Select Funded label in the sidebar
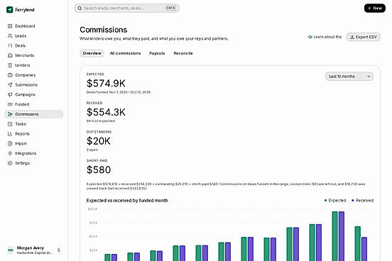This screenshot has height=261, width=392. (22, 104)
